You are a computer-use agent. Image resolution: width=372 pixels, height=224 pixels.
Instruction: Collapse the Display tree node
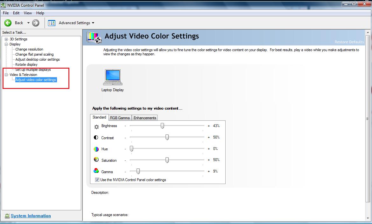click(x=6, y=44)
